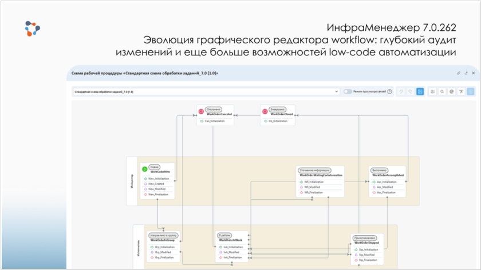The height and width of the screenshot is (270, 481).
Task: Toggle the 'Режим просмотра связей' switch
Action: pos(348,91)
